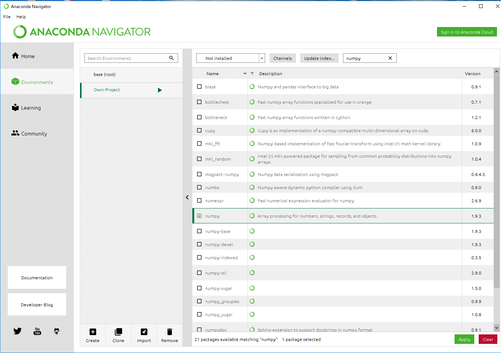
Task: Click the play arrow for Own-Project
Action: (160, 90)
